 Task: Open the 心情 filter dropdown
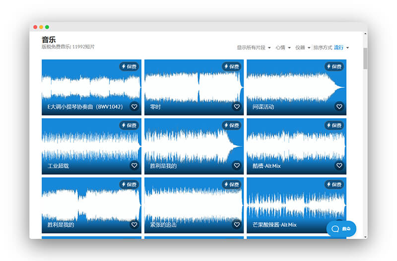coord(282,48)
